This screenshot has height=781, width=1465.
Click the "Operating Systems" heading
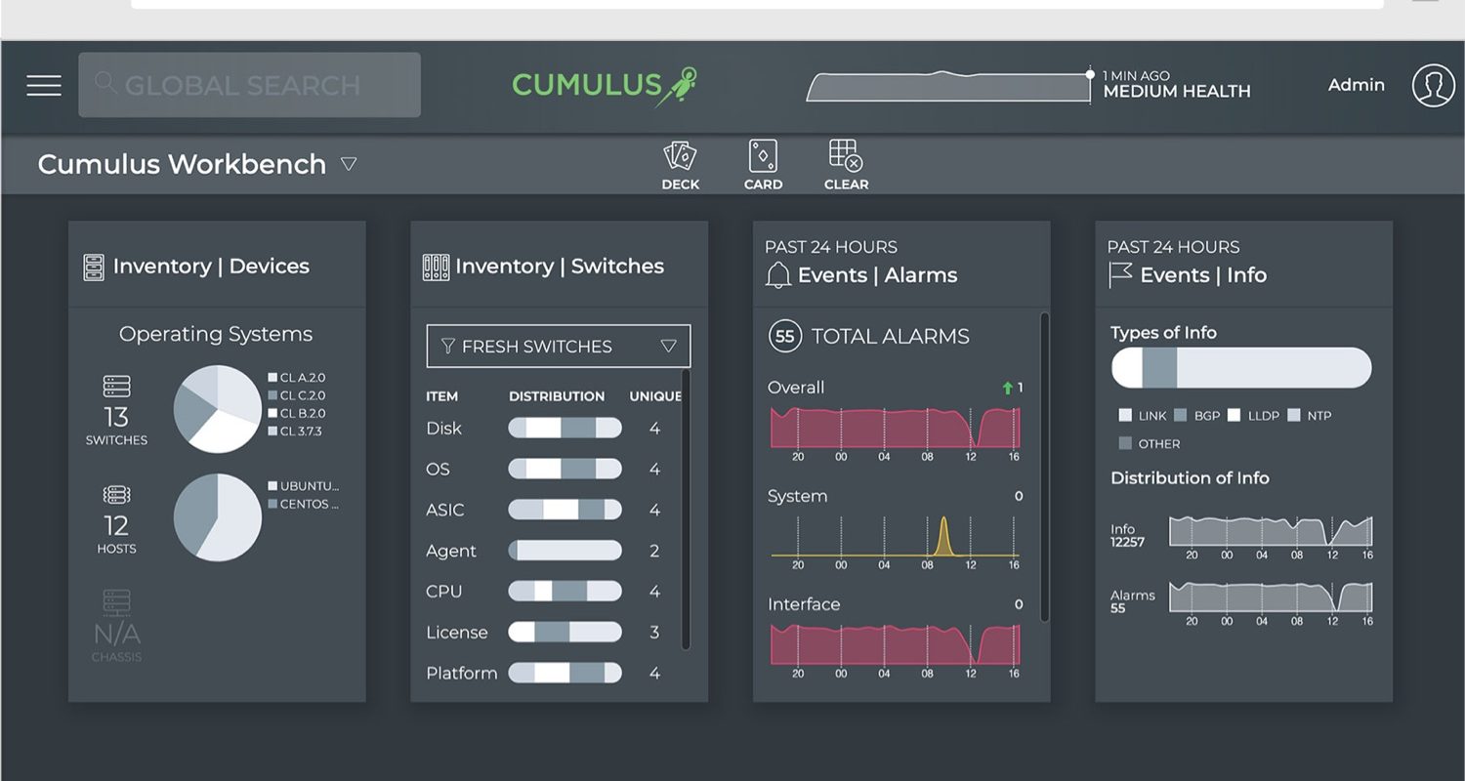click(216, 334)
